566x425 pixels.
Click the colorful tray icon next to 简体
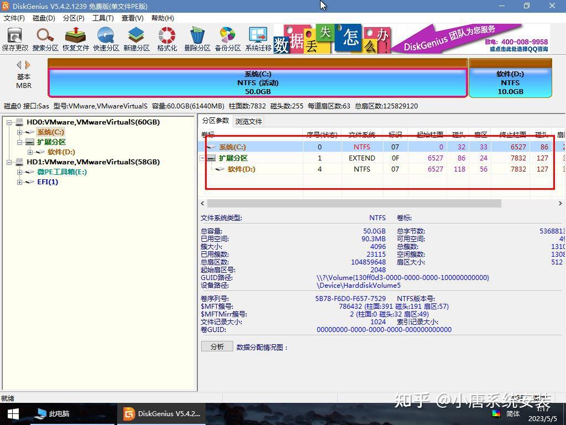click(496, 414)
